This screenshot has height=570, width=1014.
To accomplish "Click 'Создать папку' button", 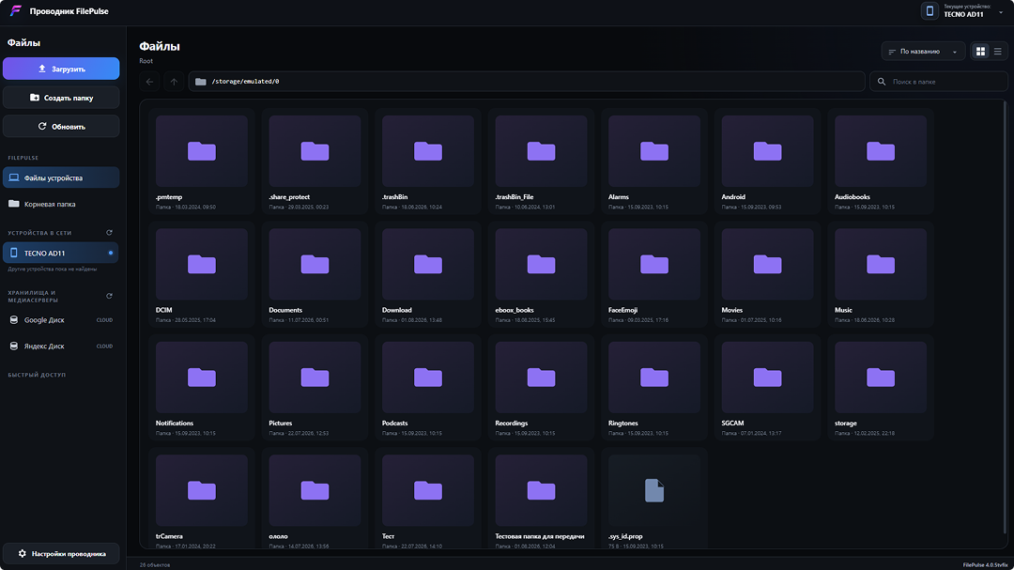I will tap(61, 98).
